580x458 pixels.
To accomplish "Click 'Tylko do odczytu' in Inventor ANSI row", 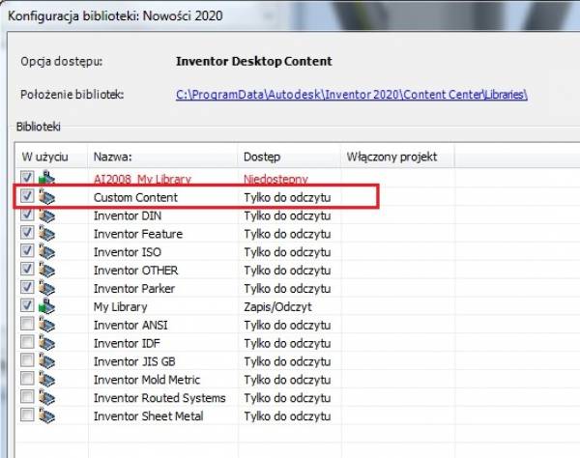I will 287,325.
